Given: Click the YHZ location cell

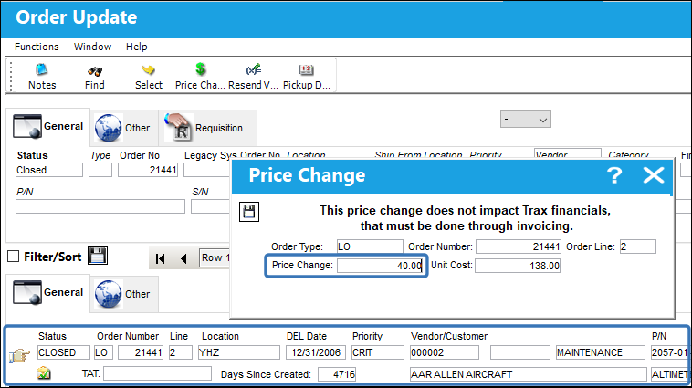Looking at the screenshot, I should pyautogui.click(x=239, y=352).
